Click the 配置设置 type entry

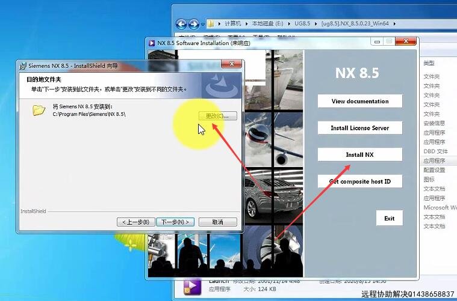(434, 170)
